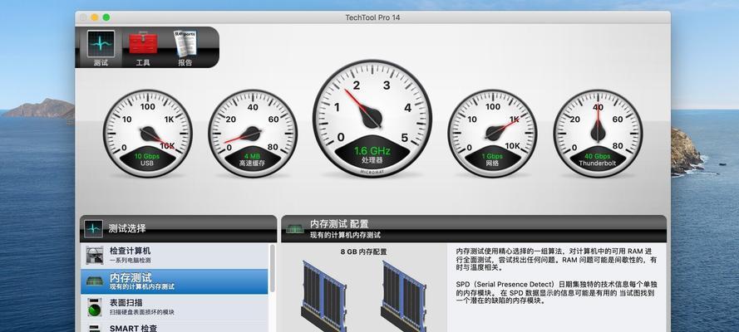The width and height of the screenshot is (739, 332).
Task: Click the 测试选择 panel header icon
Action: pos(93,228)
